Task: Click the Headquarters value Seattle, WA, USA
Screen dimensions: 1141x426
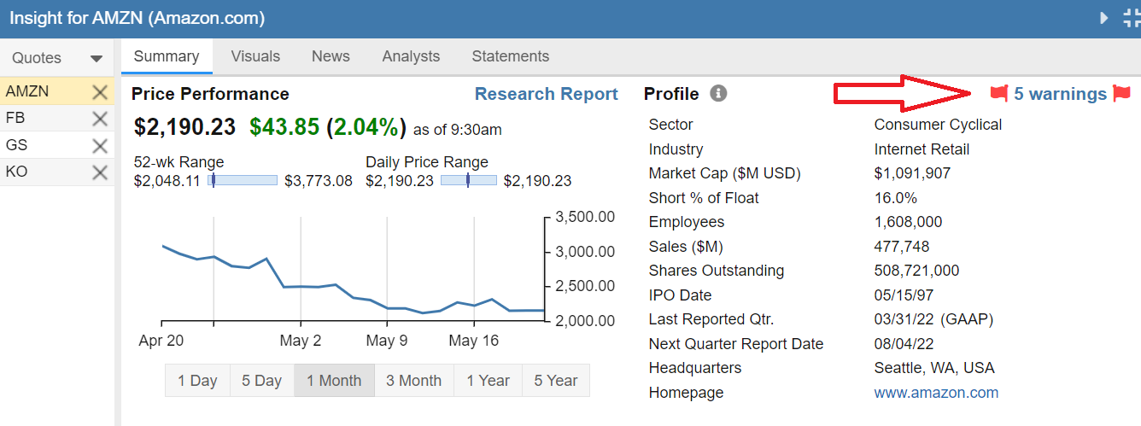Action: pos(934,369)
